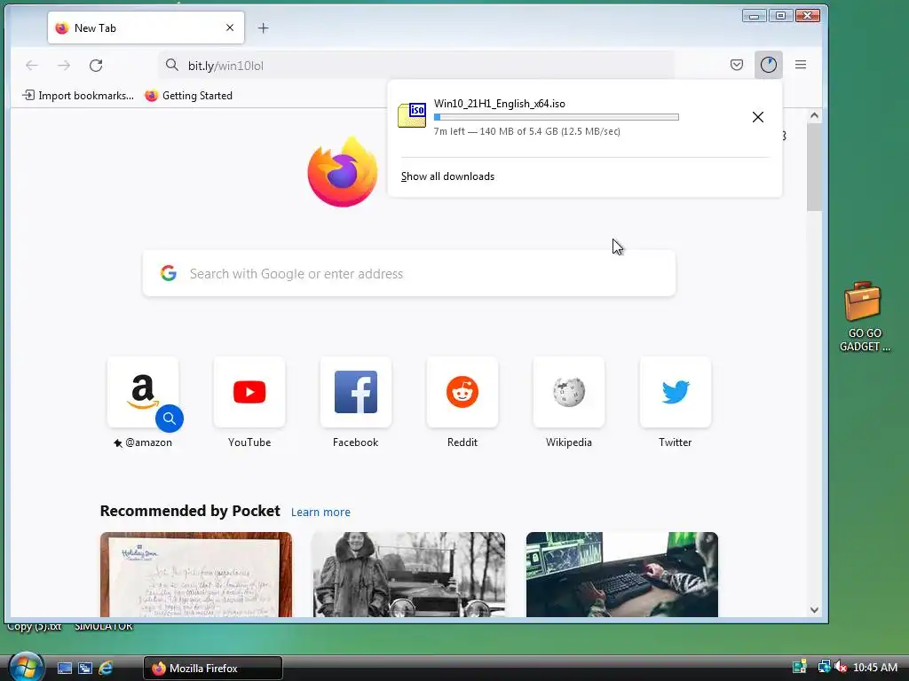This screenshot has height=681, width=909.
Task: Click the search magnifier in the URL bar
Action: coord(171,65)
